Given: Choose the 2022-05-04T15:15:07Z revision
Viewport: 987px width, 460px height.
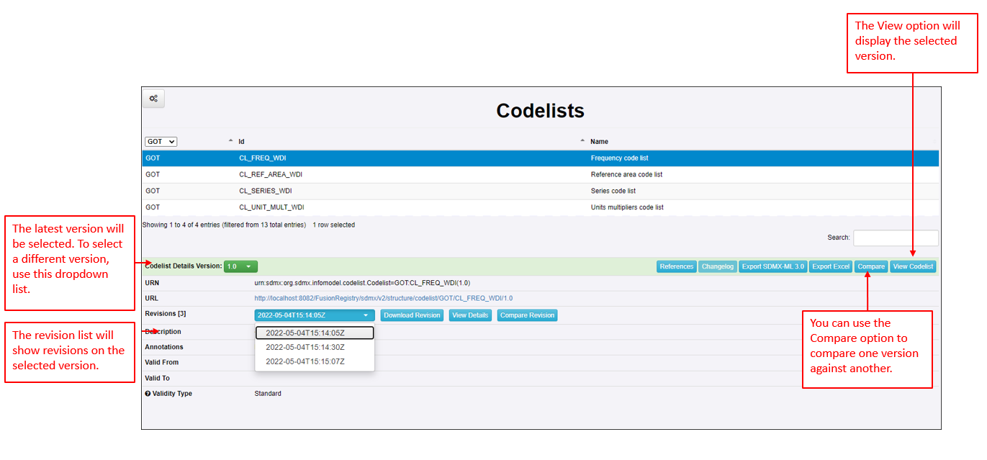Looking at the screenshot, I should [x=305, y=361].
